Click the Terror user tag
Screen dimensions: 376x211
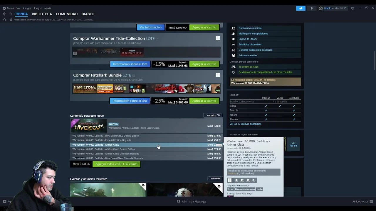pos(230,189)
